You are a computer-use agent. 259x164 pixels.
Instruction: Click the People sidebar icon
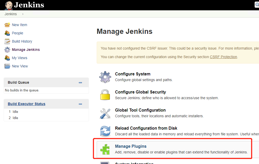pyautogui.click(x=7, y=33)
